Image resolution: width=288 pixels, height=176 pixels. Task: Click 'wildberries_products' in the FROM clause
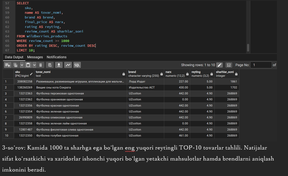(x=47, y=36)
